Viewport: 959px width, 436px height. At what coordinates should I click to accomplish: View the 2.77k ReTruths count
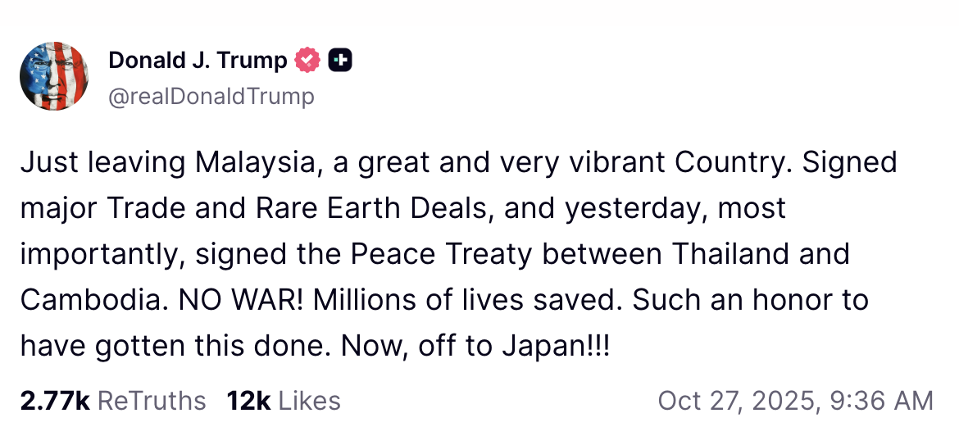(x=113, y=401)
